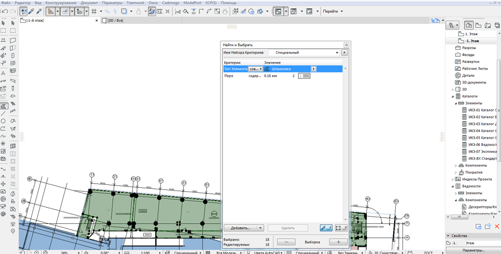The image size is (501, 254).
Task: Click the new view icon in navigator
Action: [488, 227]
